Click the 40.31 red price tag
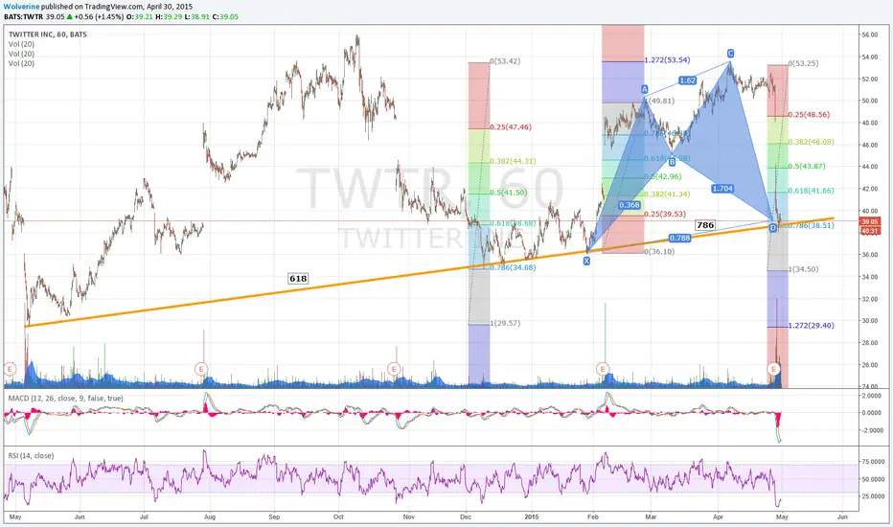This screenshot has height=527, width=893. coord(870,231)
